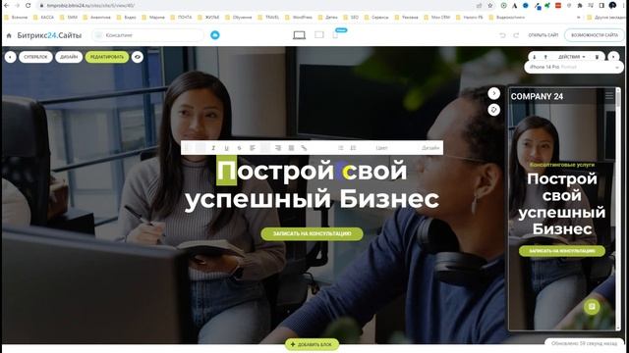Open the SEO bookmarks folder
The height and width of the screenshot is (353, 629).
pos(352,18)
